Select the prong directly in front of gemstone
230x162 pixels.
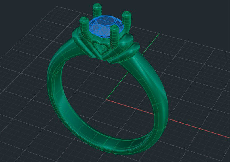tap(114, 37)
